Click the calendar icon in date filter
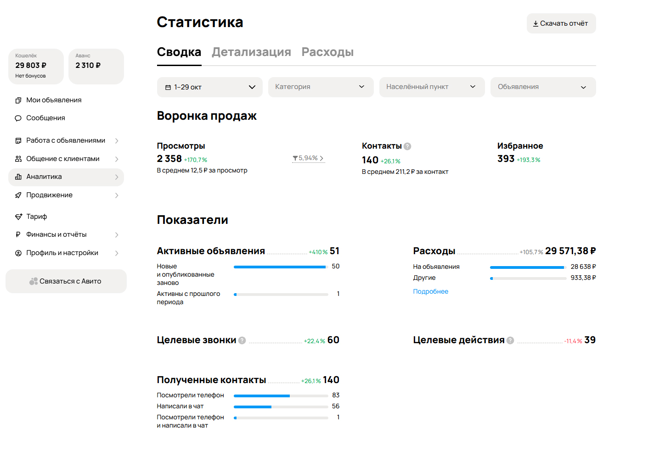 coord(168,87)
